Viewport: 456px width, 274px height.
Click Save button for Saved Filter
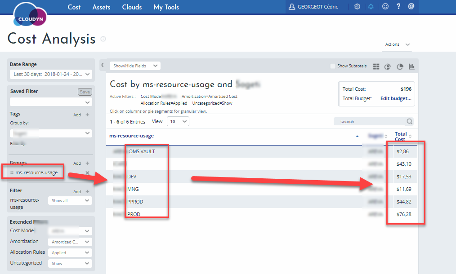click(85, 92)
